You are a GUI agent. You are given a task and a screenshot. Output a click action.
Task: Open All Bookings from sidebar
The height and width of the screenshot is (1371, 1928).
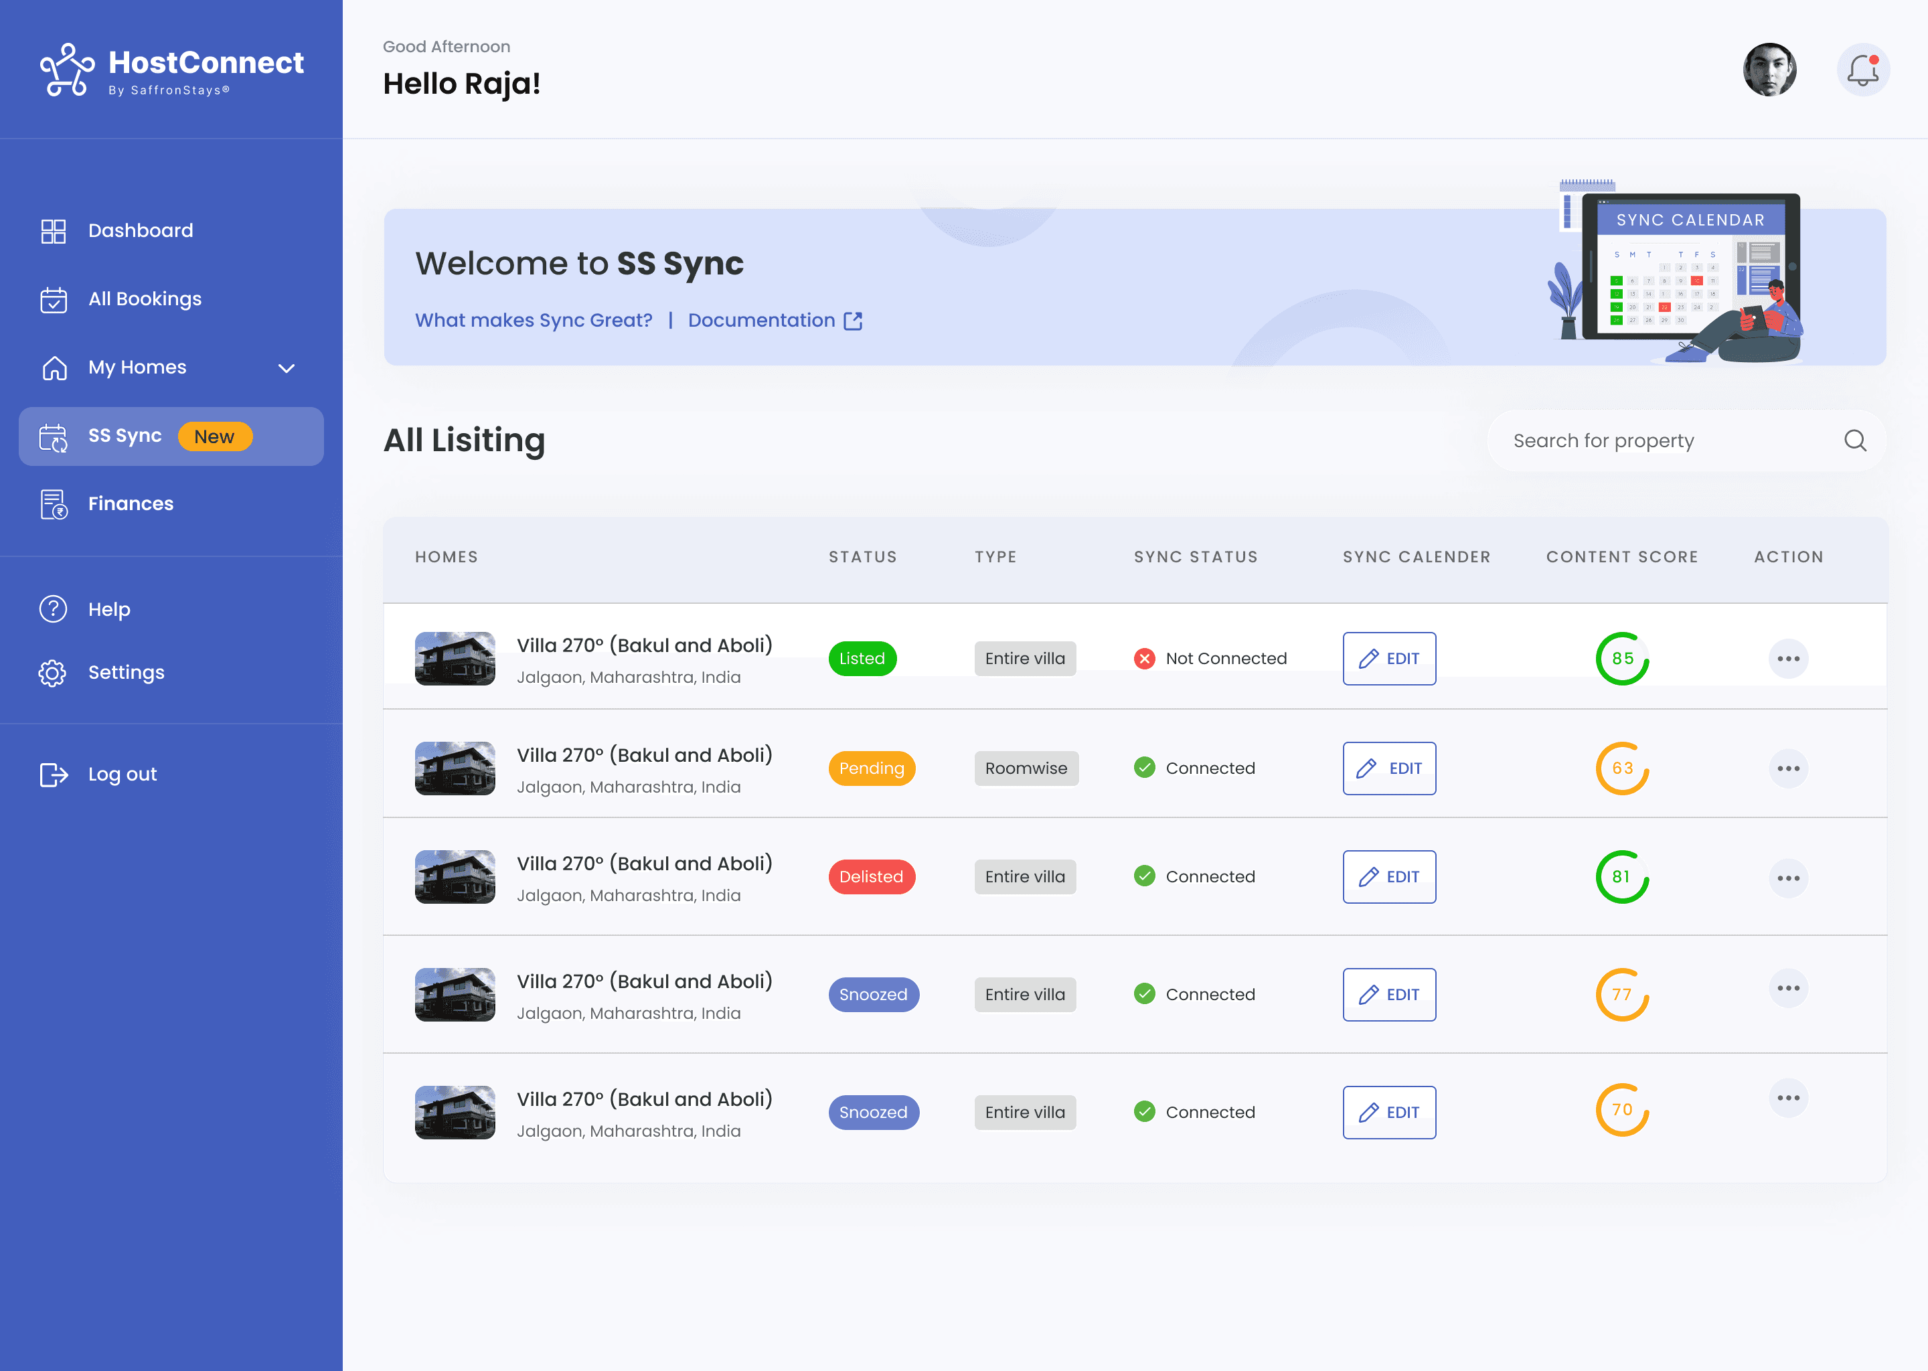click(145, 299)
